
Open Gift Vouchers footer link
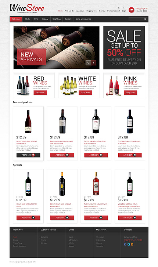pyautogui.click(x=73, y=240)
